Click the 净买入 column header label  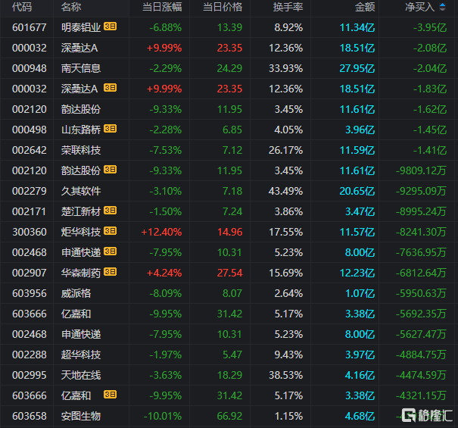419,7
